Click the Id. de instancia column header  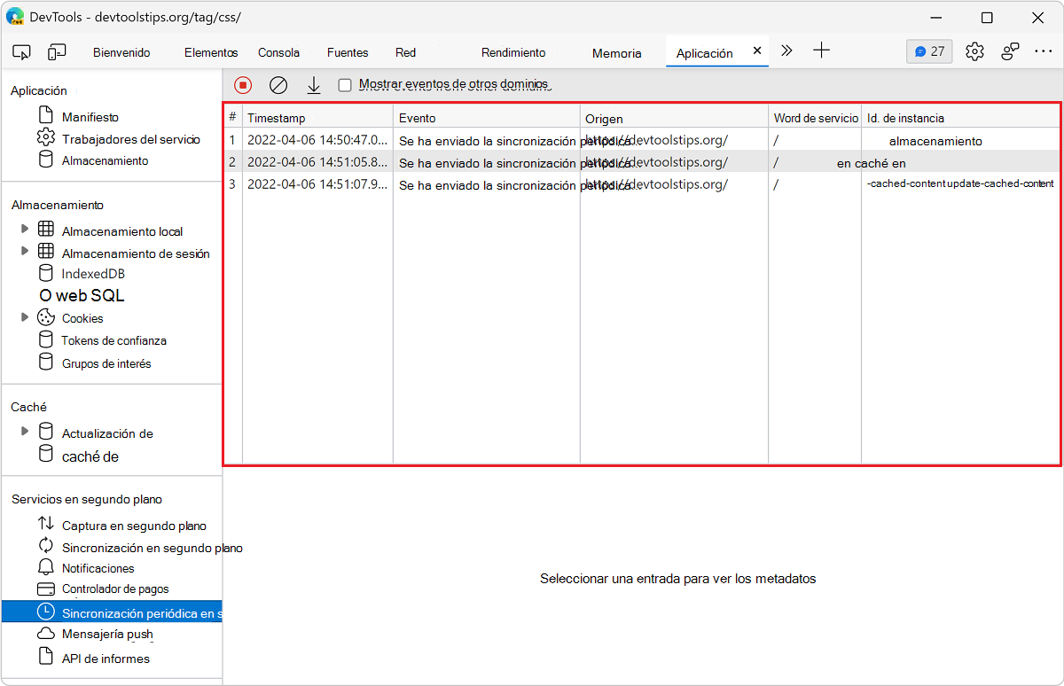960,118
